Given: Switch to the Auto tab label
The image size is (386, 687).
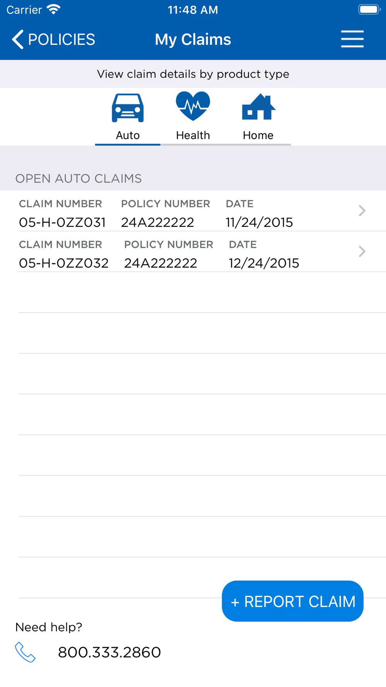Looking at the screenshot, I should [x=128, y=135].
